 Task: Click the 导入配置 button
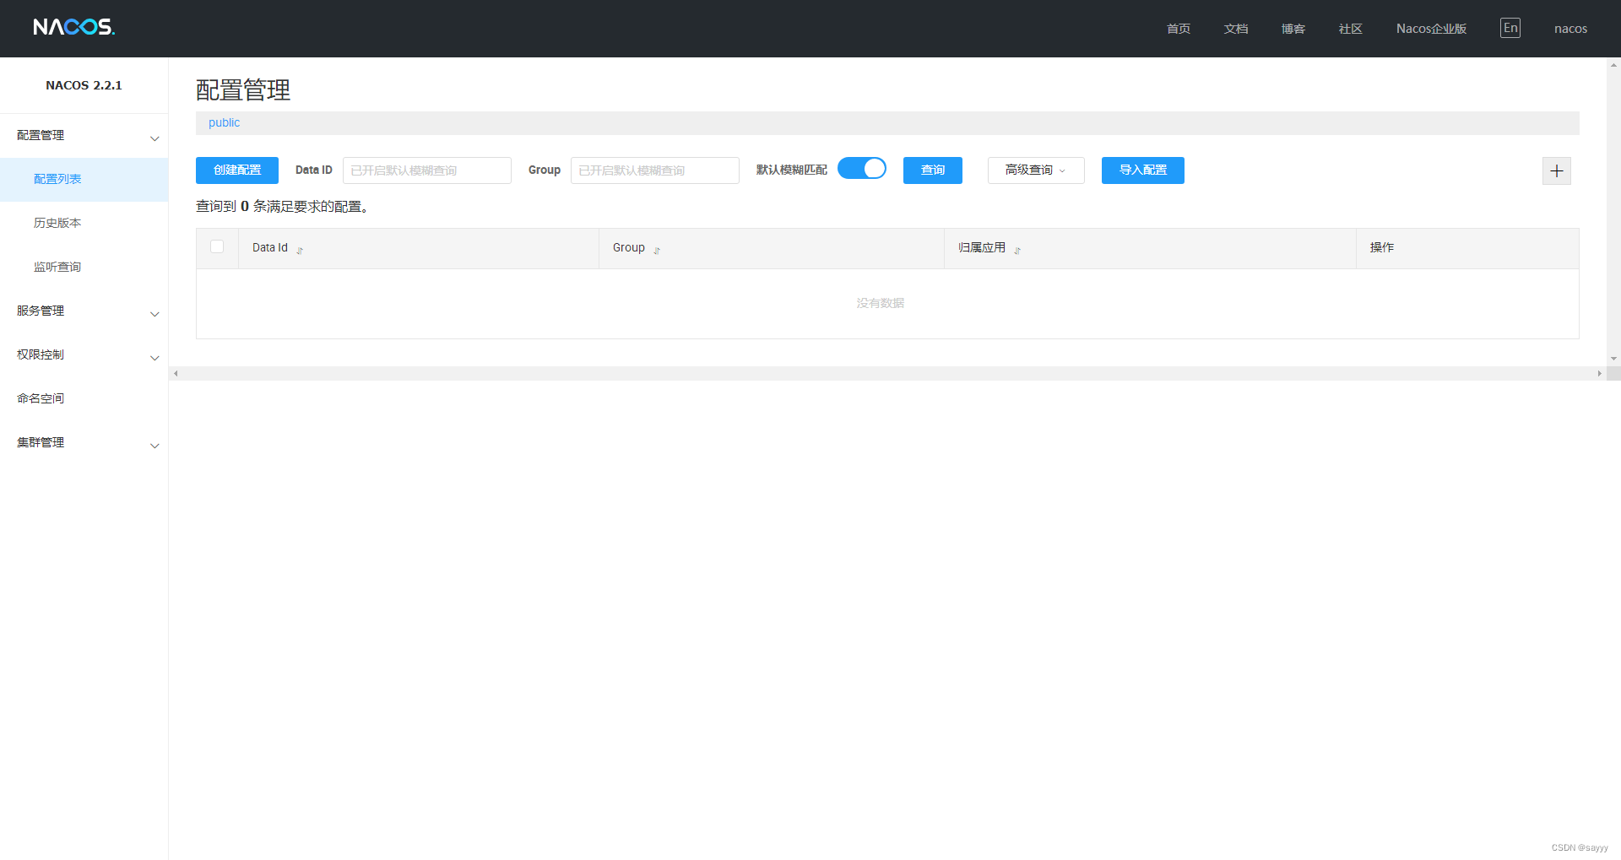[x=1143, y=170]
